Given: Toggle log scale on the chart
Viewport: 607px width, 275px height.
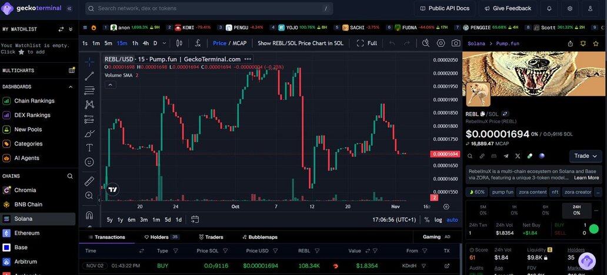Looking at the screenshot, I should coord(438,220).
